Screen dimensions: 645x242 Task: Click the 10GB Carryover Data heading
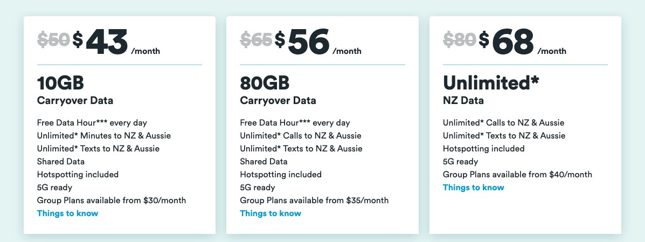[x=60, y=83]
